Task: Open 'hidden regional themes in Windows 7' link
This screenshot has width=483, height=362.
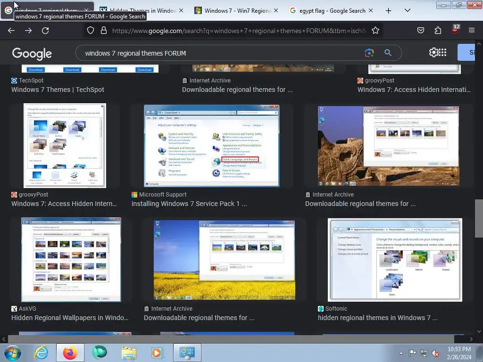Action: click(378, 318)
